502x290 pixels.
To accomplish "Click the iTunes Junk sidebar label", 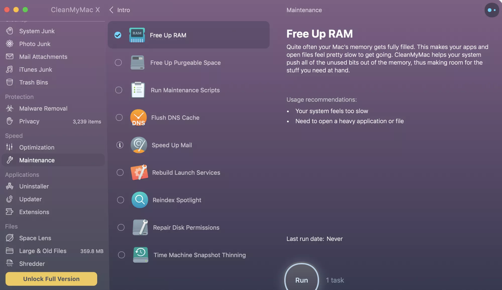I will click(36, 69).
